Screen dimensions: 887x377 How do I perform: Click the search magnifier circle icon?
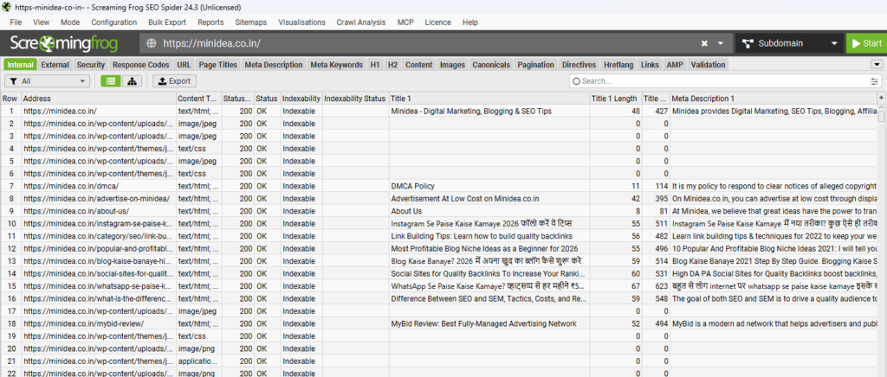click(576, 81)
